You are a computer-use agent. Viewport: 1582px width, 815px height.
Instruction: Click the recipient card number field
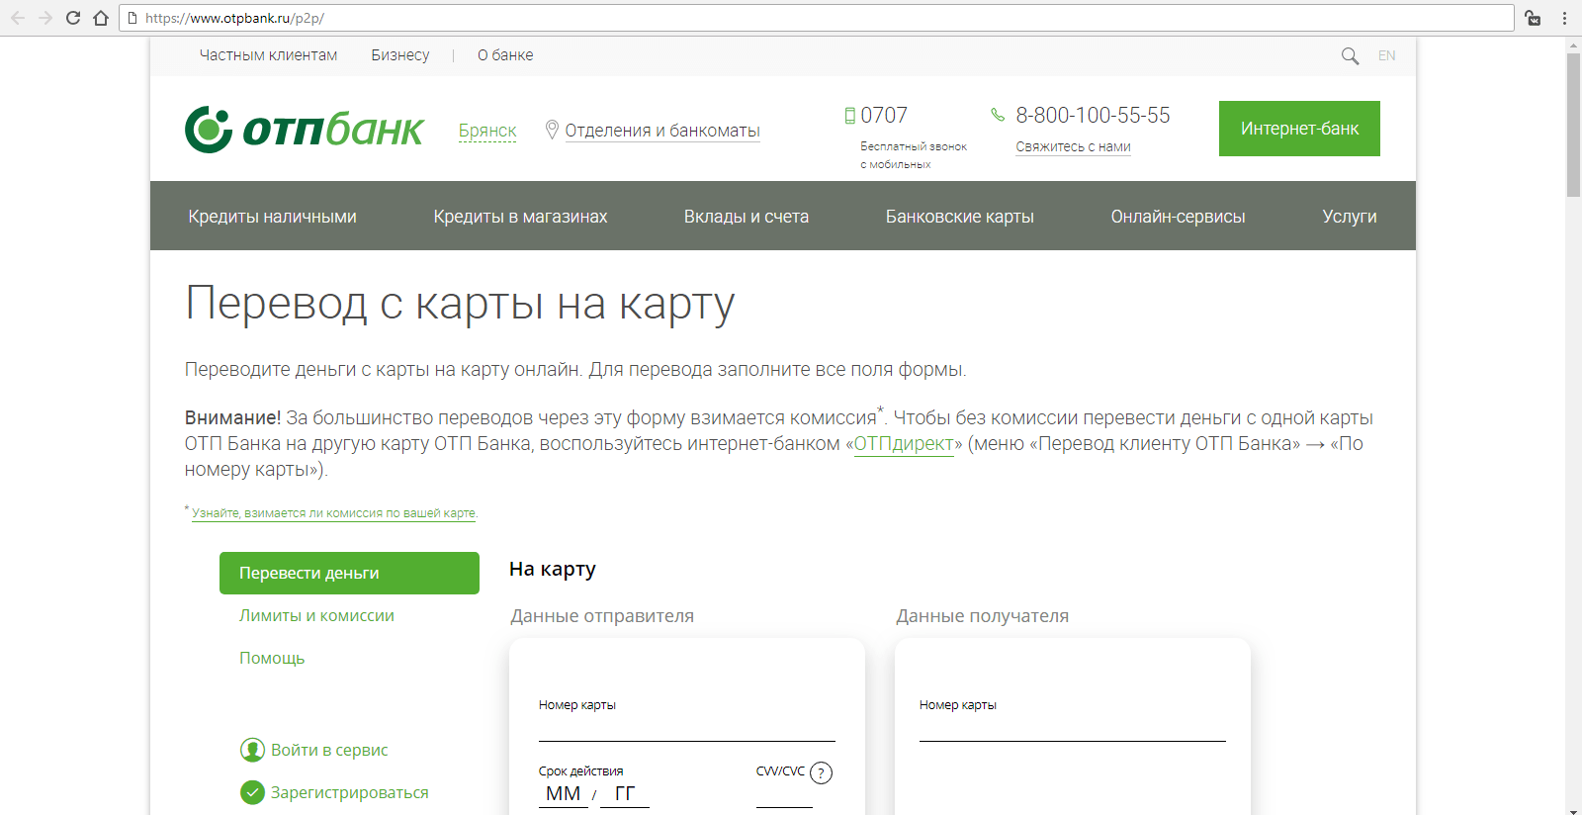point(1072,729)
